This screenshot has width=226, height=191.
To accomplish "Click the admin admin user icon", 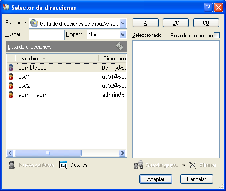I will click(x=11, y=95).
